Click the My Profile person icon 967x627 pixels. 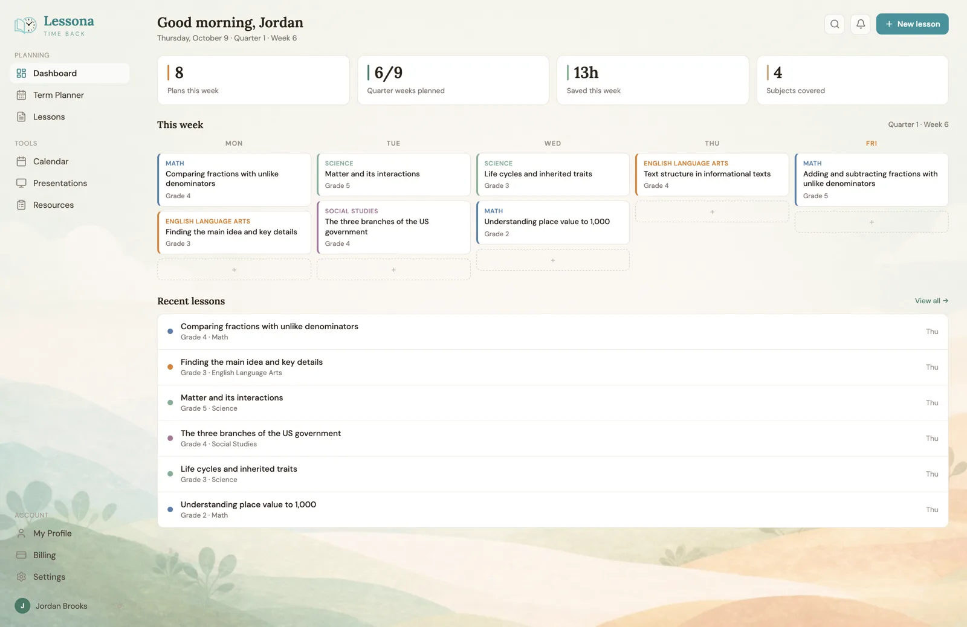(x=21, y=533)
